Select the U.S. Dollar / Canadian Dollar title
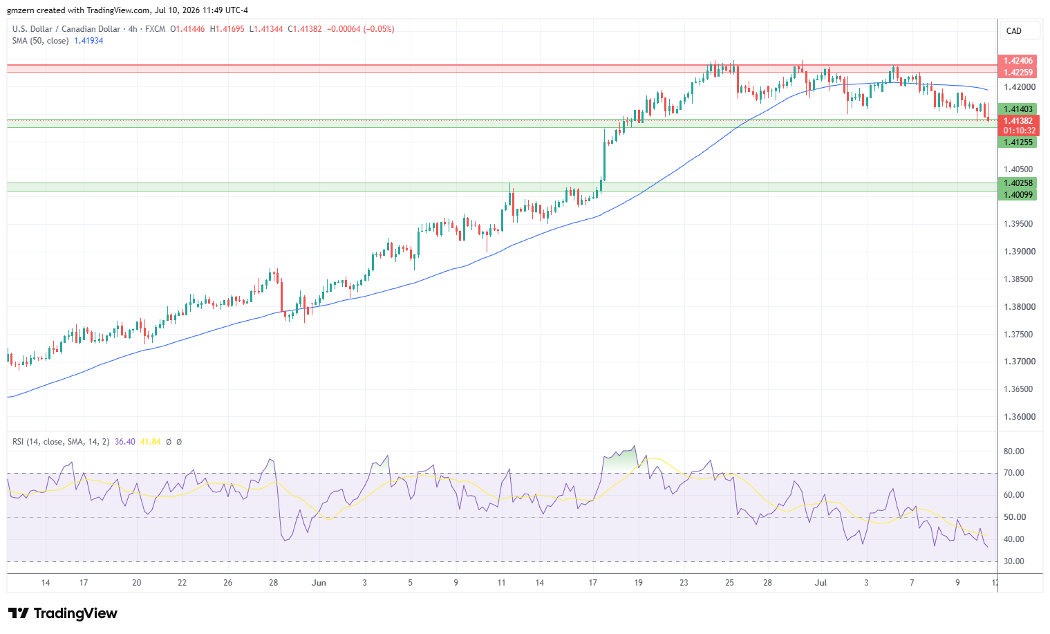This screenshot has height=634, width=1050. pos(66,29)
